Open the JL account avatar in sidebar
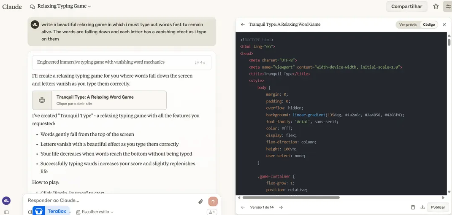The width and height of the screenshot is (452, 215). [x=6, y=201]
